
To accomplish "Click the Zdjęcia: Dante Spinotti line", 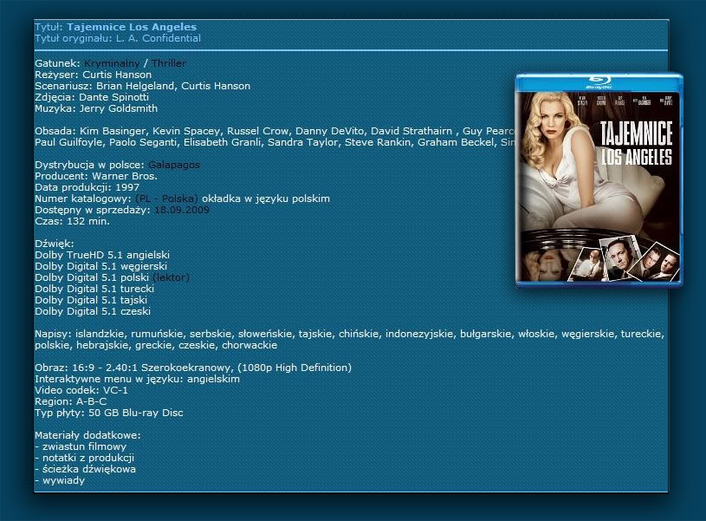I will click(x=92, y=97).
